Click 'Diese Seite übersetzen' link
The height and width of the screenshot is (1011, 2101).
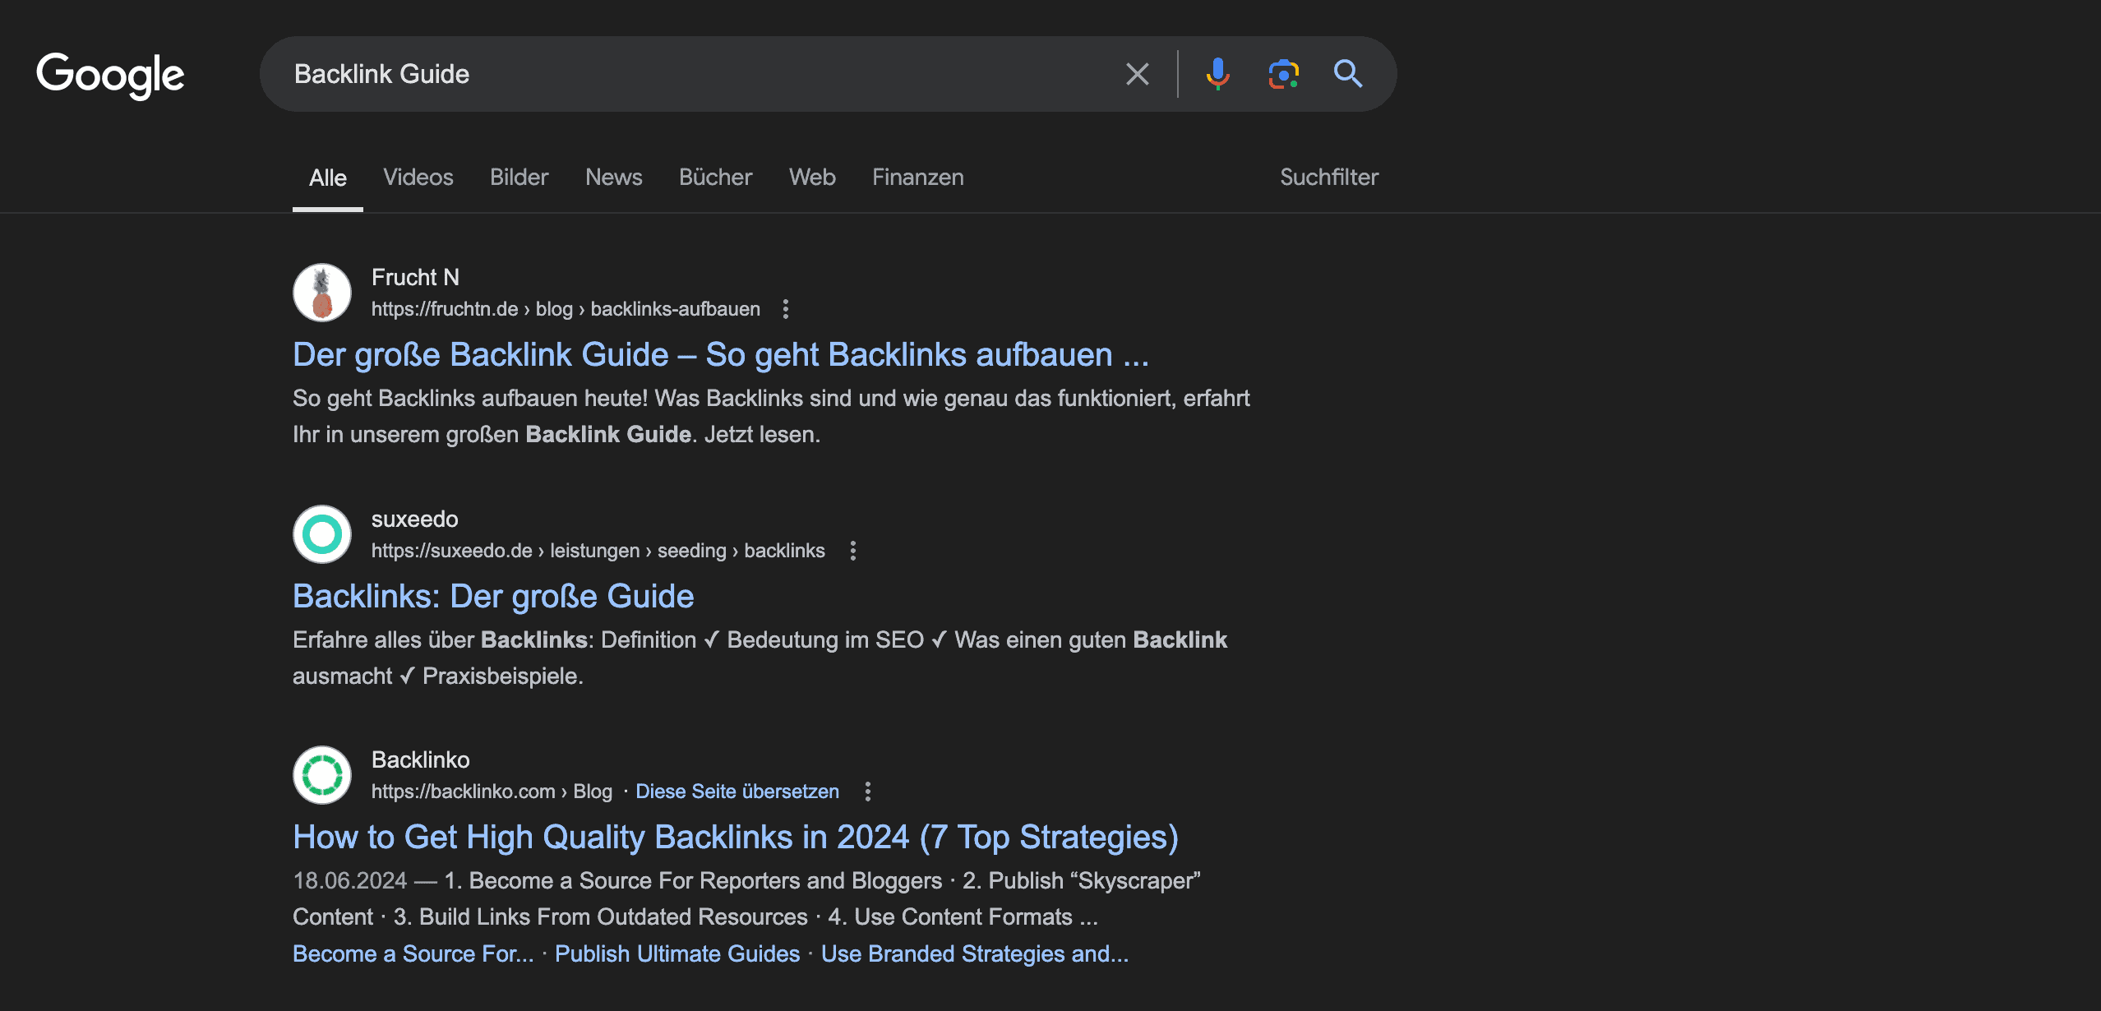737,792
